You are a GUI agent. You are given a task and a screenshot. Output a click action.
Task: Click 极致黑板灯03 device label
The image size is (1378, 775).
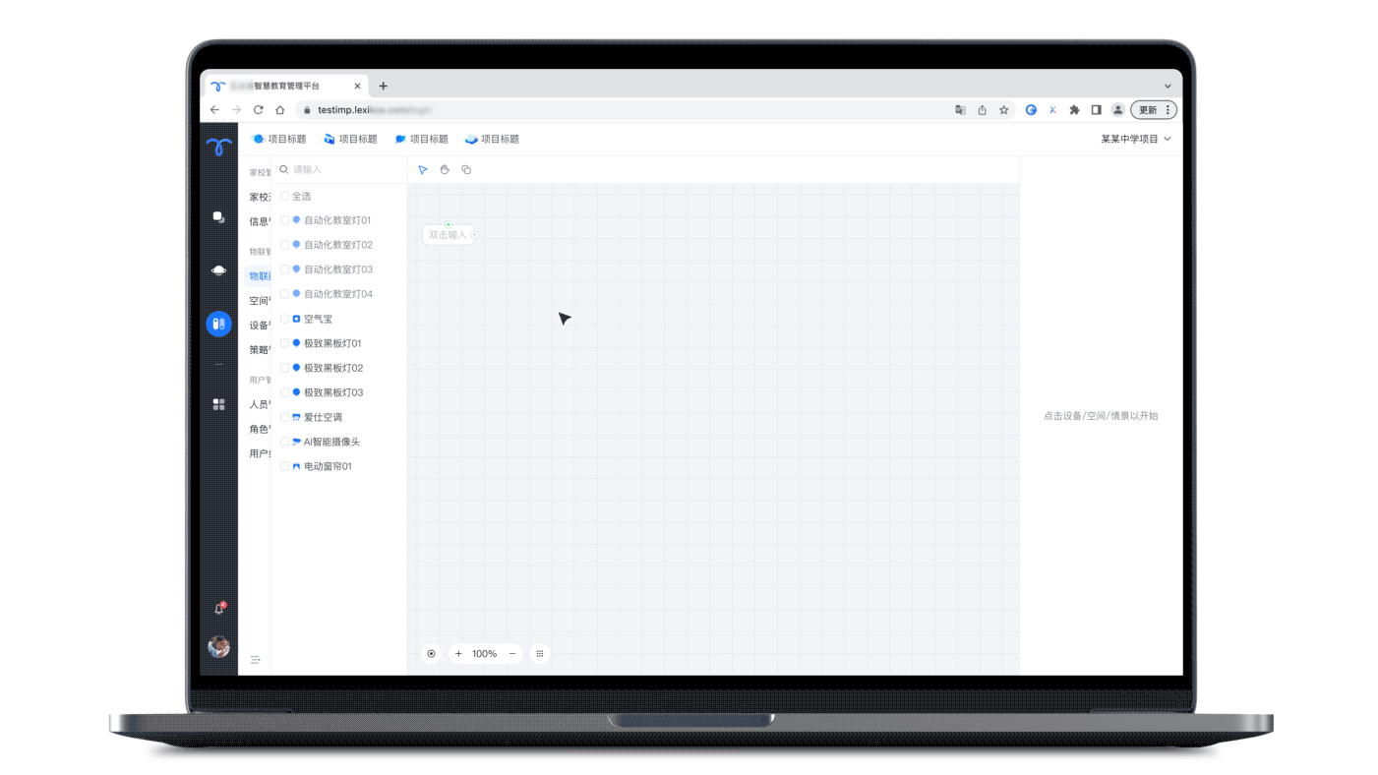click(333, 392)
